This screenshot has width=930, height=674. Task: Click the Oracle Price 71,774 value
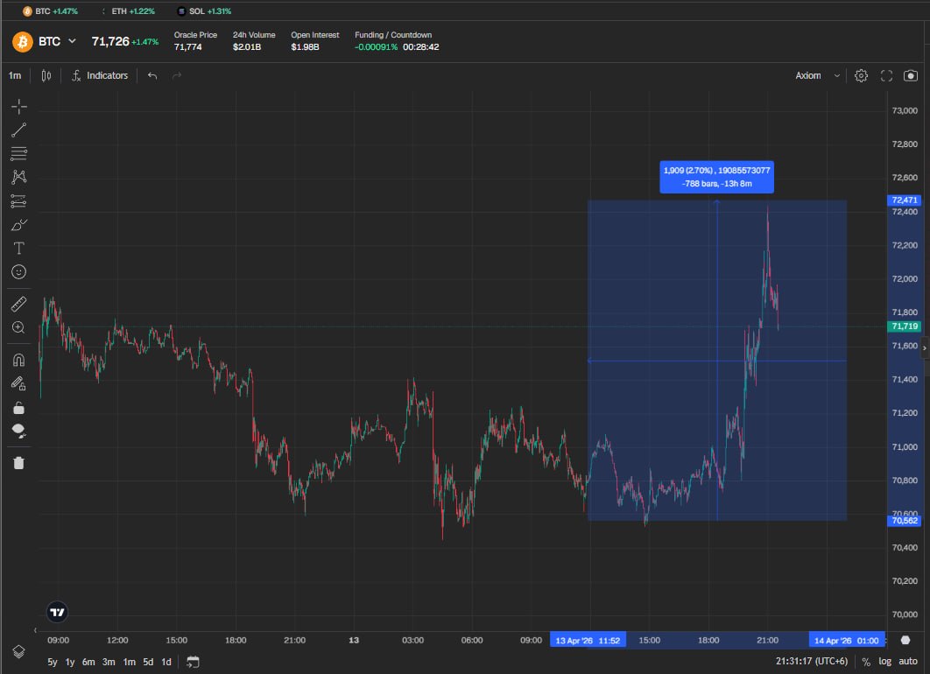pyautogui.click(x=188, y=47)
